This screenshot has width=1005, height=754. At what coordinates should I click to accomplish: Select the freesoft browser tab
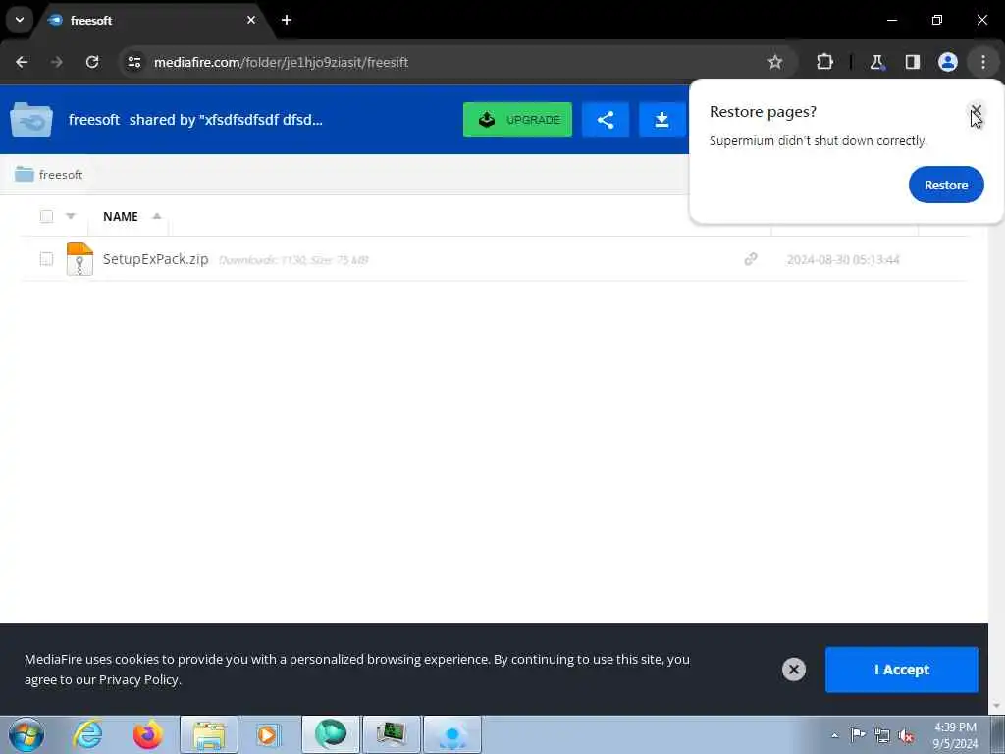[x=152, y=20]
